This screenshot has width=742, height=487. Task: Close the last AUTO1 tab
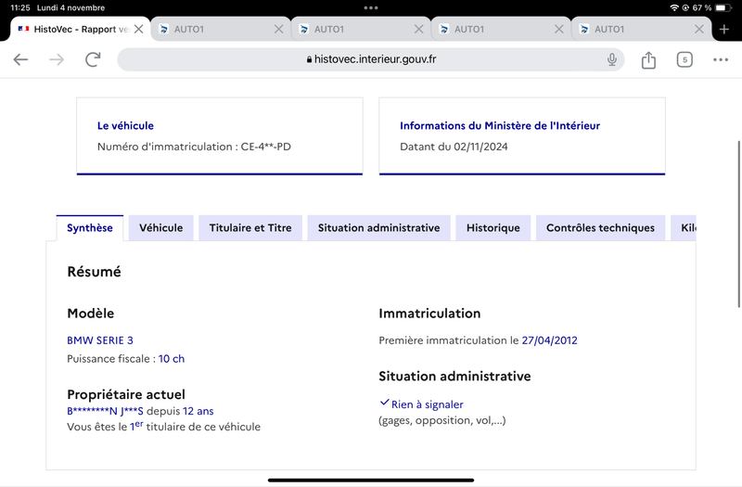pyautogui.click(x=699, y=30)
